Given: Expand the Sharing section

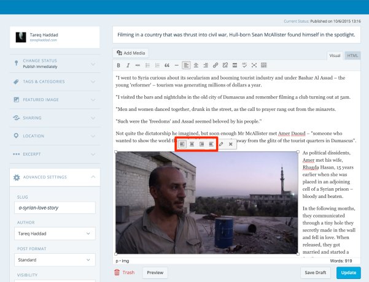Looking at the screenshot, I should [55, 118].
